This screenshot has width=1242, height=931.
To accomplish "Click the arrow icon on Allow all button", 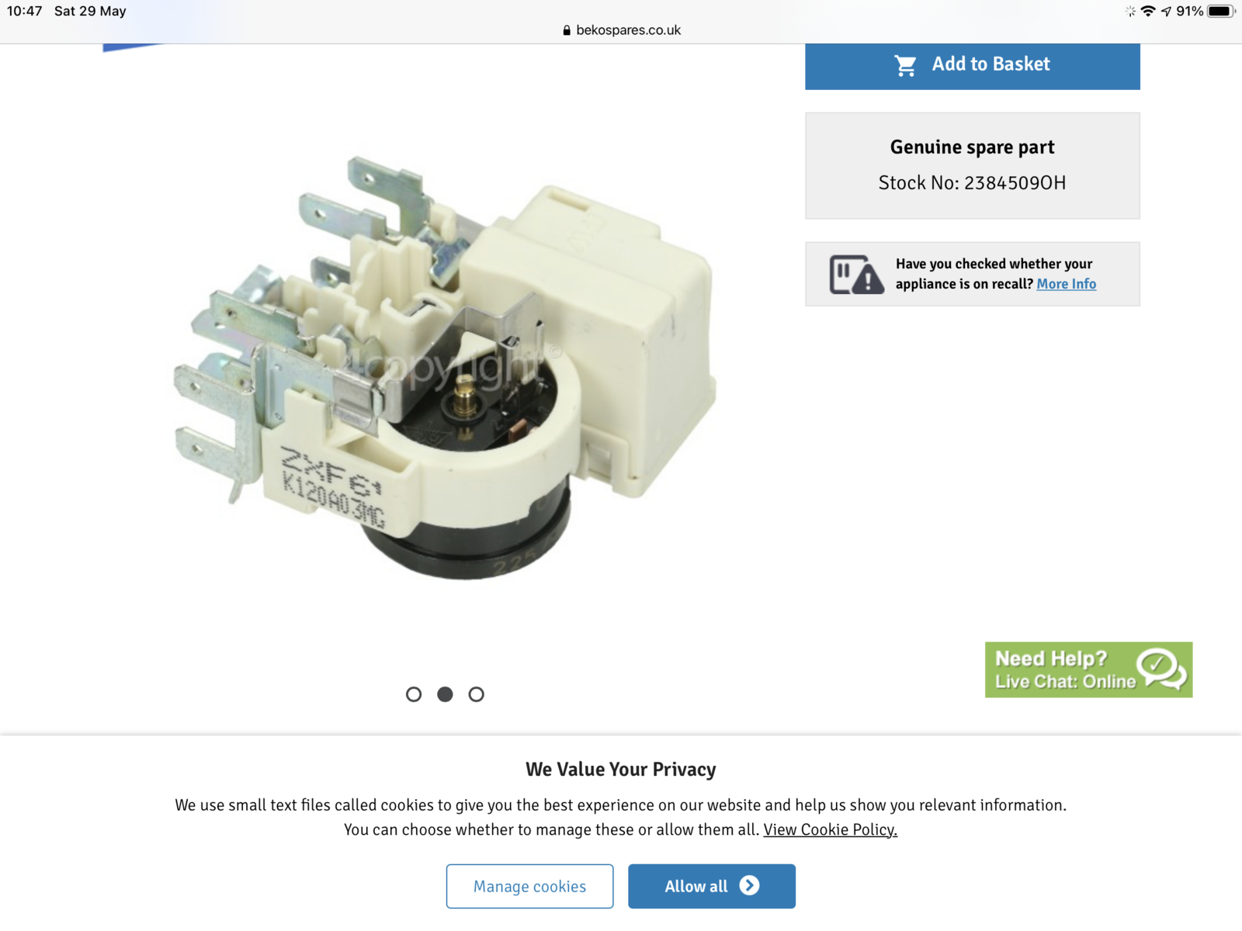I will [749, 885].
